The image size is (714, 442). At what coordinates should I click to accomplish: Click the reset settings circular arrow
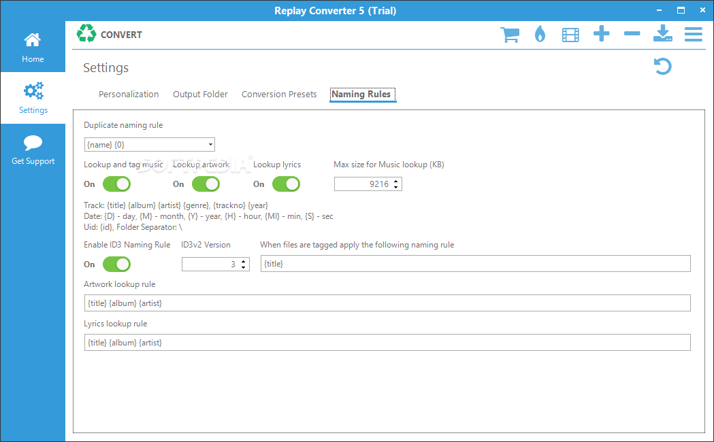(662, 67)
